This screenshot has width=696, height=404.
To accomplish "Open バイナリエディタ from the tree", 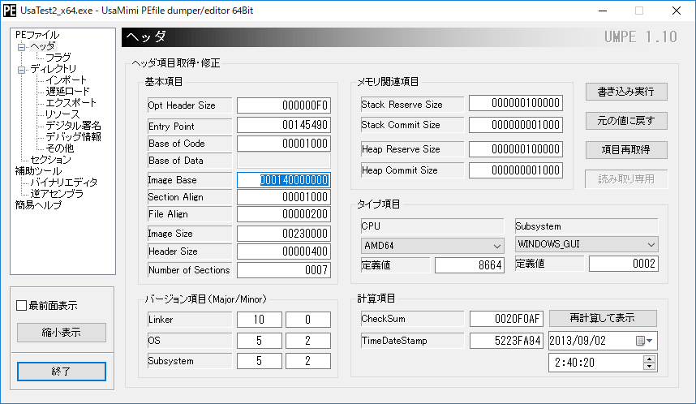I will pos(63,183).
